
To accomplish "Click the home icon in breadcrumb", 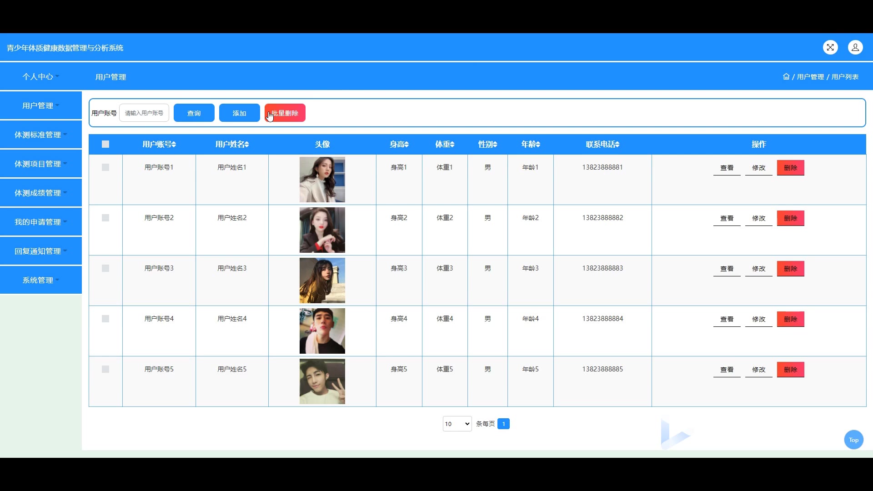I will pos(786,76).
